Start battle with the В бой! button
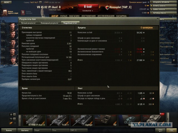This screenshot has width=178, height=133. 88,7
